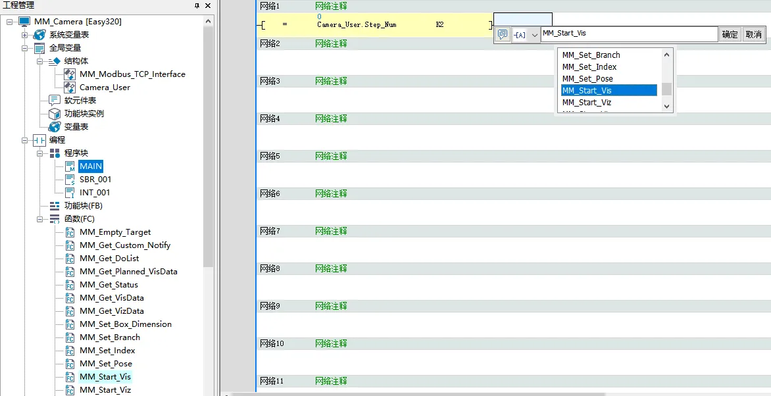Select MM_Get_VizData in the tree

point(112,311)
